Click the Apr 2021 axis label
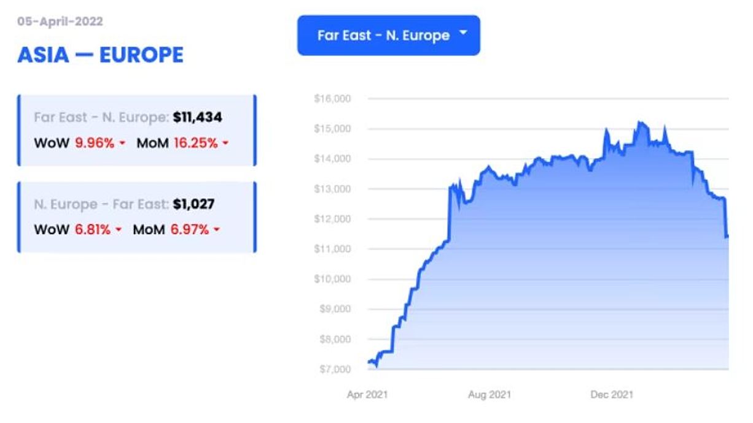Viewport: 753px width, 423px height. click(x=367, y=395)
